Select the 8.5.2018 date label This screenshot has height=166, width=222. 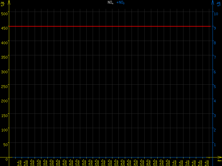coord(19,162)
